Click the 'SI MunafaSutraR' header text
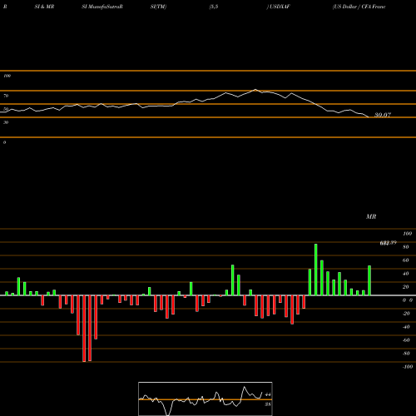 coord(102,7)
